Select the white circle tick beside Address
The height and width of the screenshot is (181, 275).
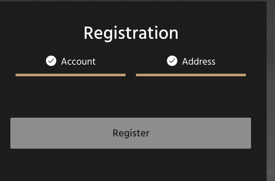[x=172, y=61]
